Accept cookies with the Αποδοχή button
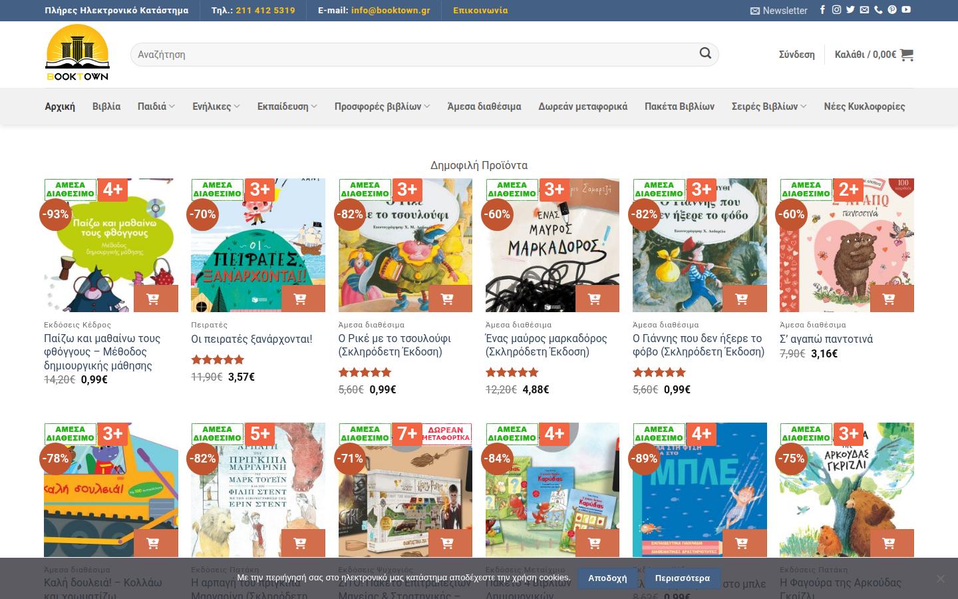 click(607, 578)
